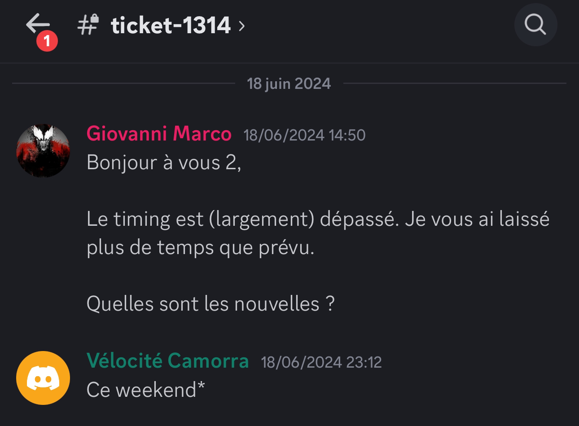Viewport: 579px width, 426px height.
Task: Tap 'Quelles sont les nouvelles ?' text
Action: pos(211,304)
